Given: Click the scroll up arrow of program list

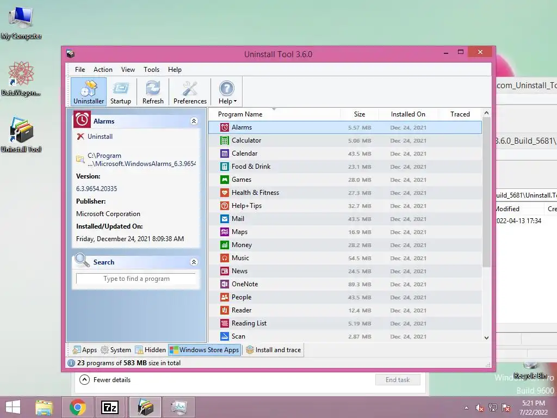Looking at the screenshot, I should coord(486,113).
